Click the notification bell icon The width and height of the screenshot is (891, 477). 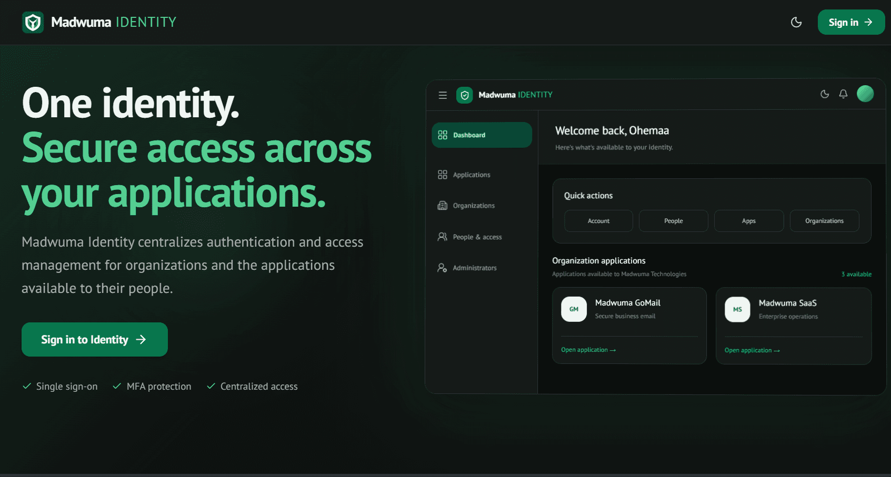843,94
